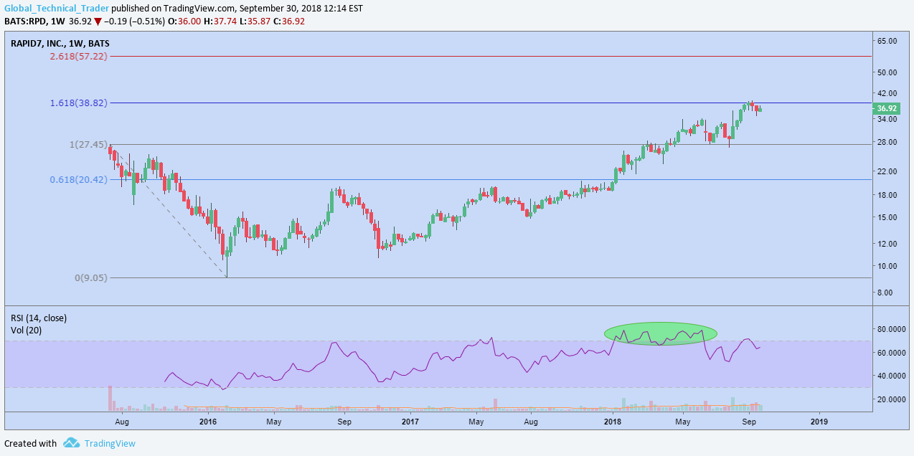Screen dimensions: 914x456
Task: Click the 2016 label on time axis
Action: [x=209, y=422]
